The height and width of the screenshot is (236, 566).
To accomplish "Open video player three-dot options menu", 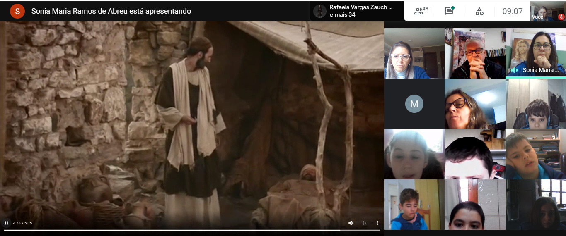I will [377, 223].
